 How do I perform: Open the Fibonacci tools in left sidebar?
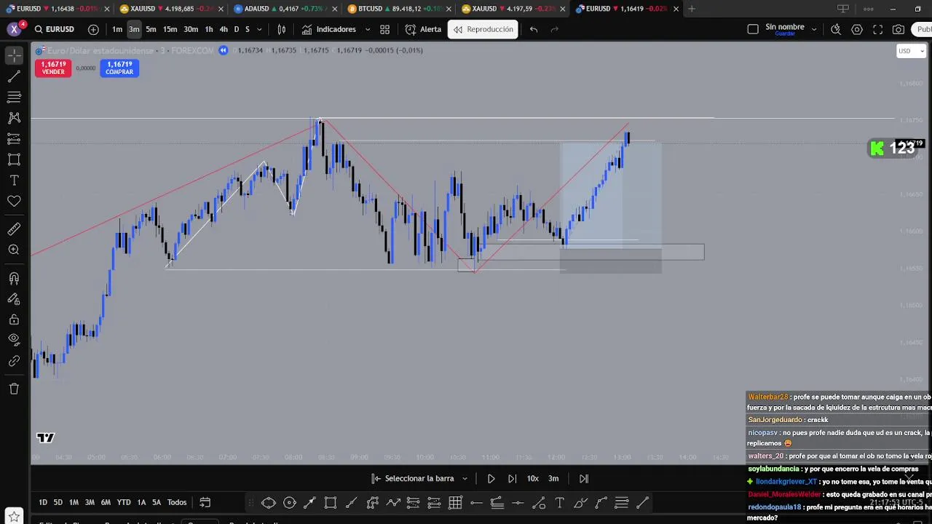(14, 97)
